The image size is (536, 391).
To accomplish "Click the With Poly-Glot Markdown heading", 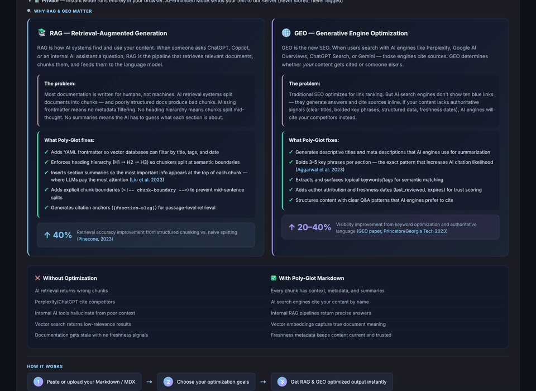I will 312,278.
